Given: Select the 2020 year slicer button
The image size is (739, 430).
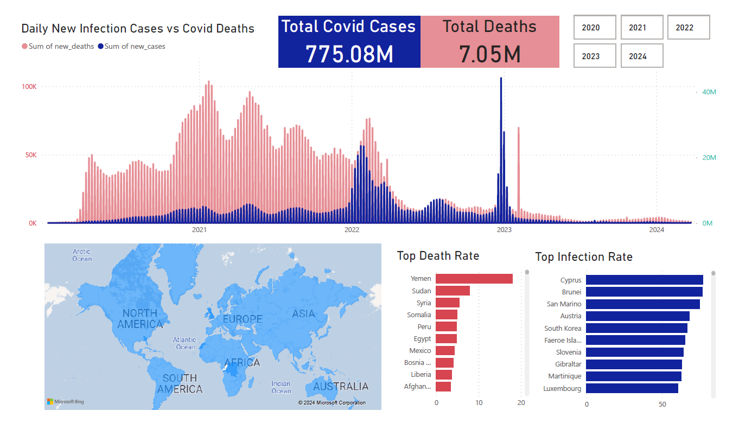Looking at the screenshot, I should (x=595, y=27).
